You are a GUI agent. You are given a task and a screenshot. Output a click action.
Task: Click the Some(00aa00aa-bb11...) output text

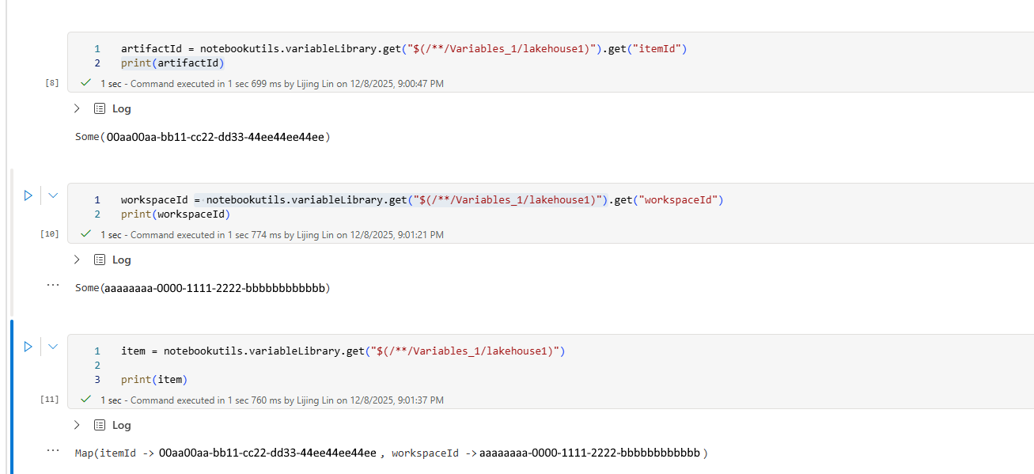pos(202,137)
